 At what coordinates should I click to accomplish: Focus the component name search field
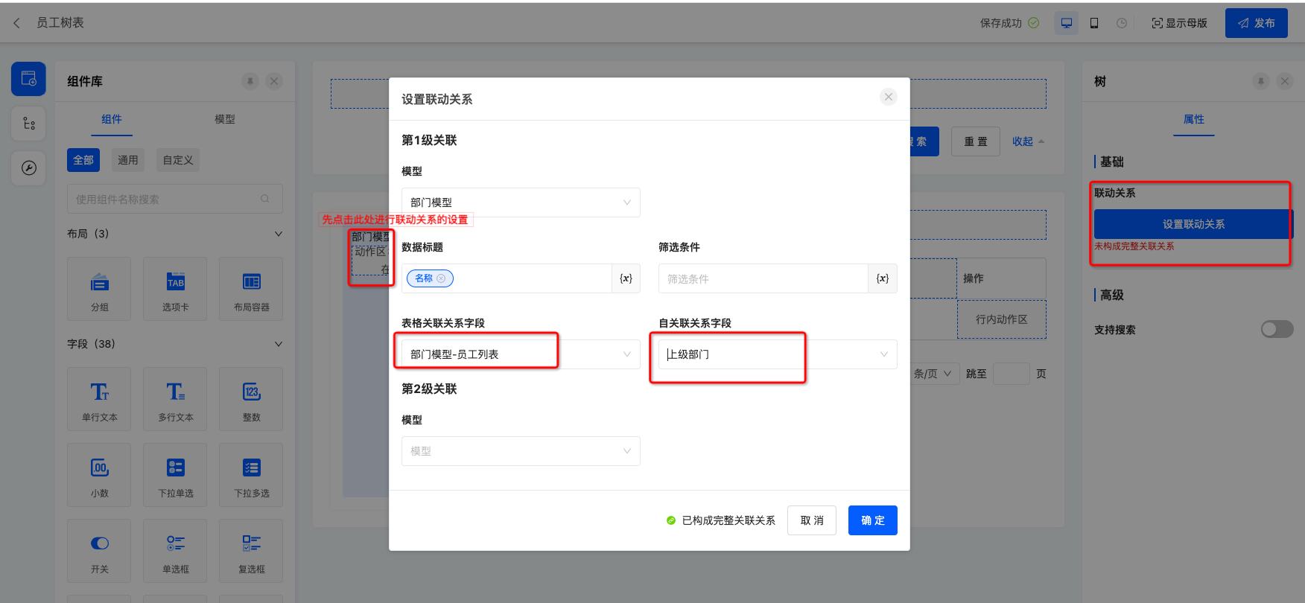[x=174, y=199]
